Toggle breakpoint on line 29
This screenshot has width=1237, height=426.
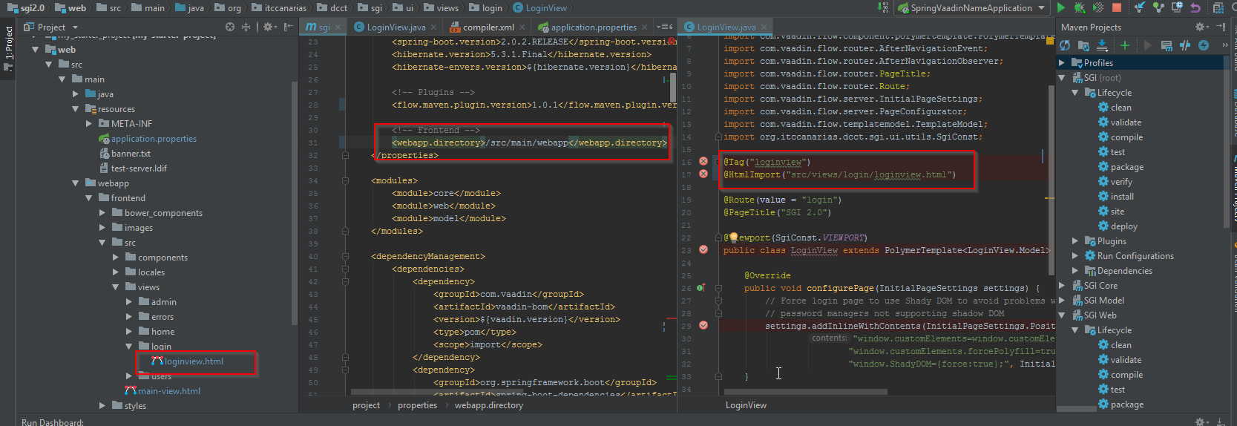coord(703,326)
